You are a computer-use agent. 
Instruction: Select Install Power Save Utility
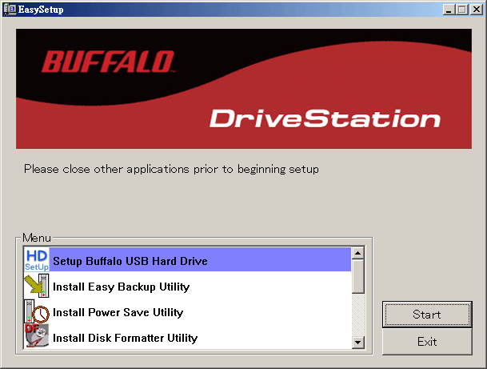188,311
